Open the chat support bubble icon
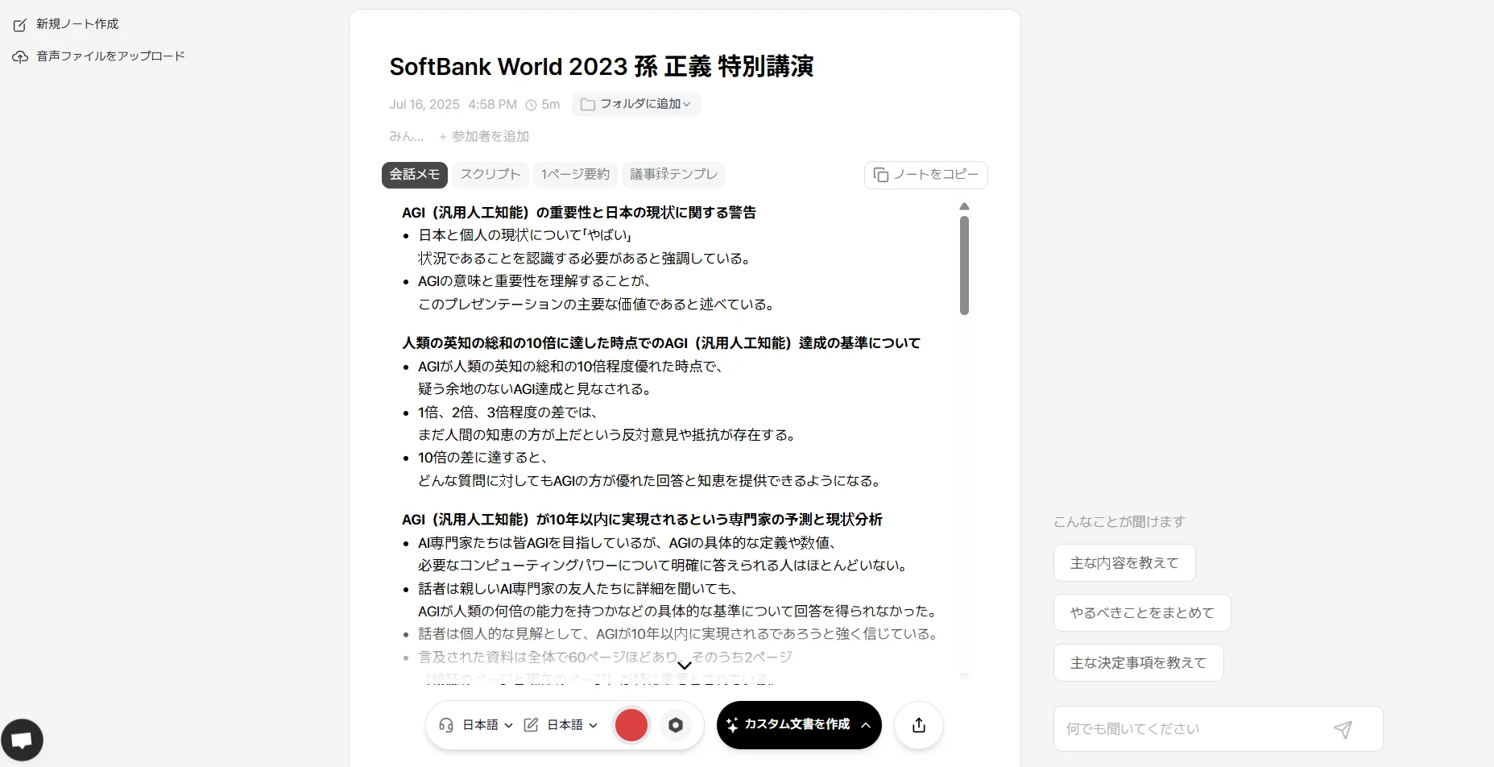Screen dimensions: 1494x767 pyautogui.click(x=22, y=740)
